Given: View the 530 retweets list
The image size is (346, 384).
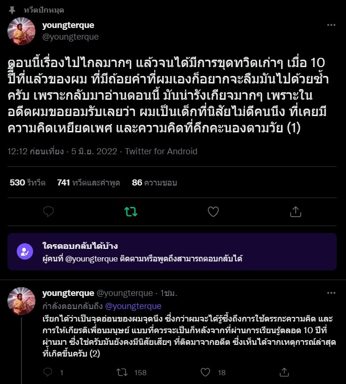Looking at the screenshot, I should [27, 183].
